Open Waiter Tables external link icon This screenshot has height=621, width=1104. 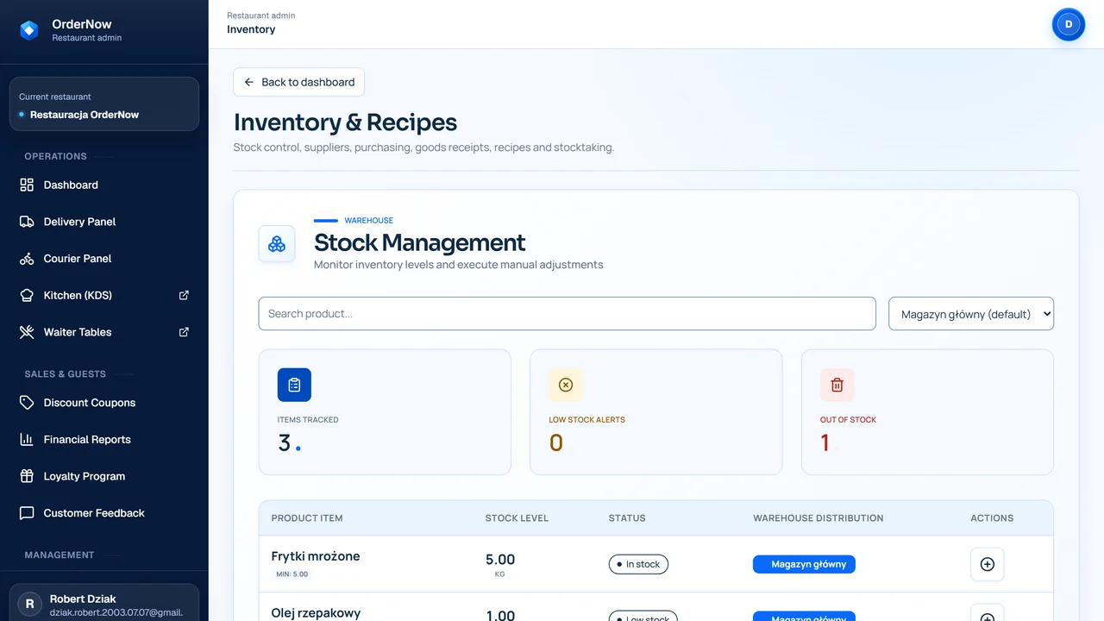coord(184,332)
